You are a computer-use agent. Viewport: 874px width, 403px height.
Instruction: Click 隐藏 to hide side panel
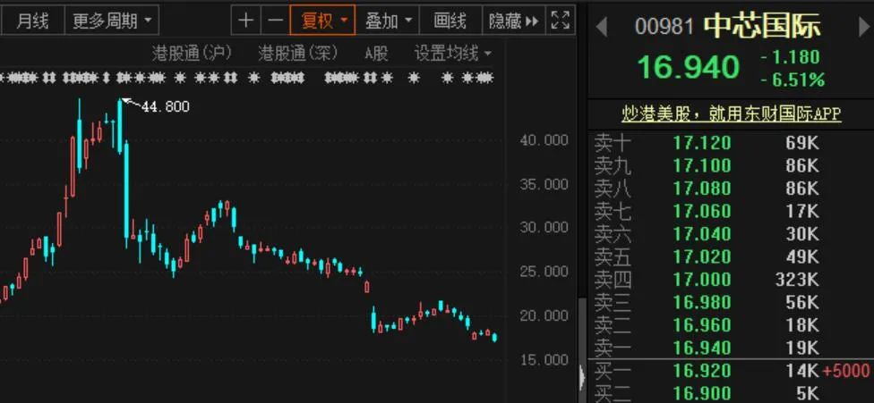click(x=514, y=21)
